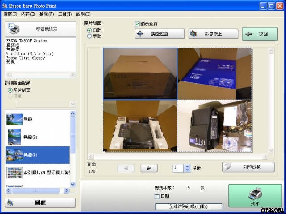Click the back arrow icon 返回
The image size is (286, 214).
tap(248, 34)
